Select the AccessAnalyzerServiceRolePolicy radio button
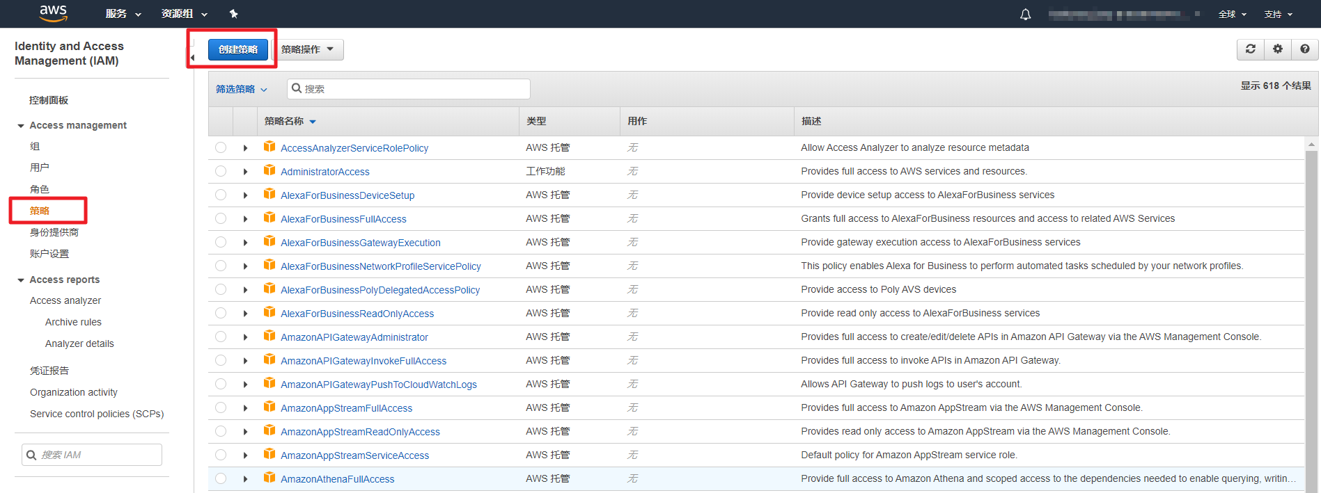Screen dimensions: 1321x493 221,147
